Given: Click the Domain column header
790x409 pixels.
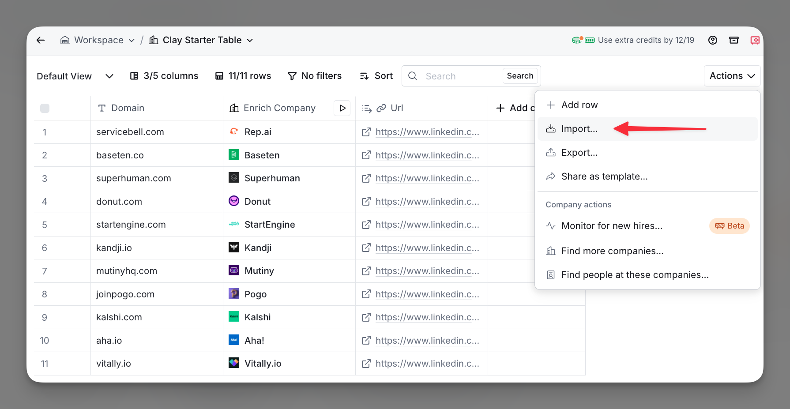Looking at the screenshot, I should [157, 108].
